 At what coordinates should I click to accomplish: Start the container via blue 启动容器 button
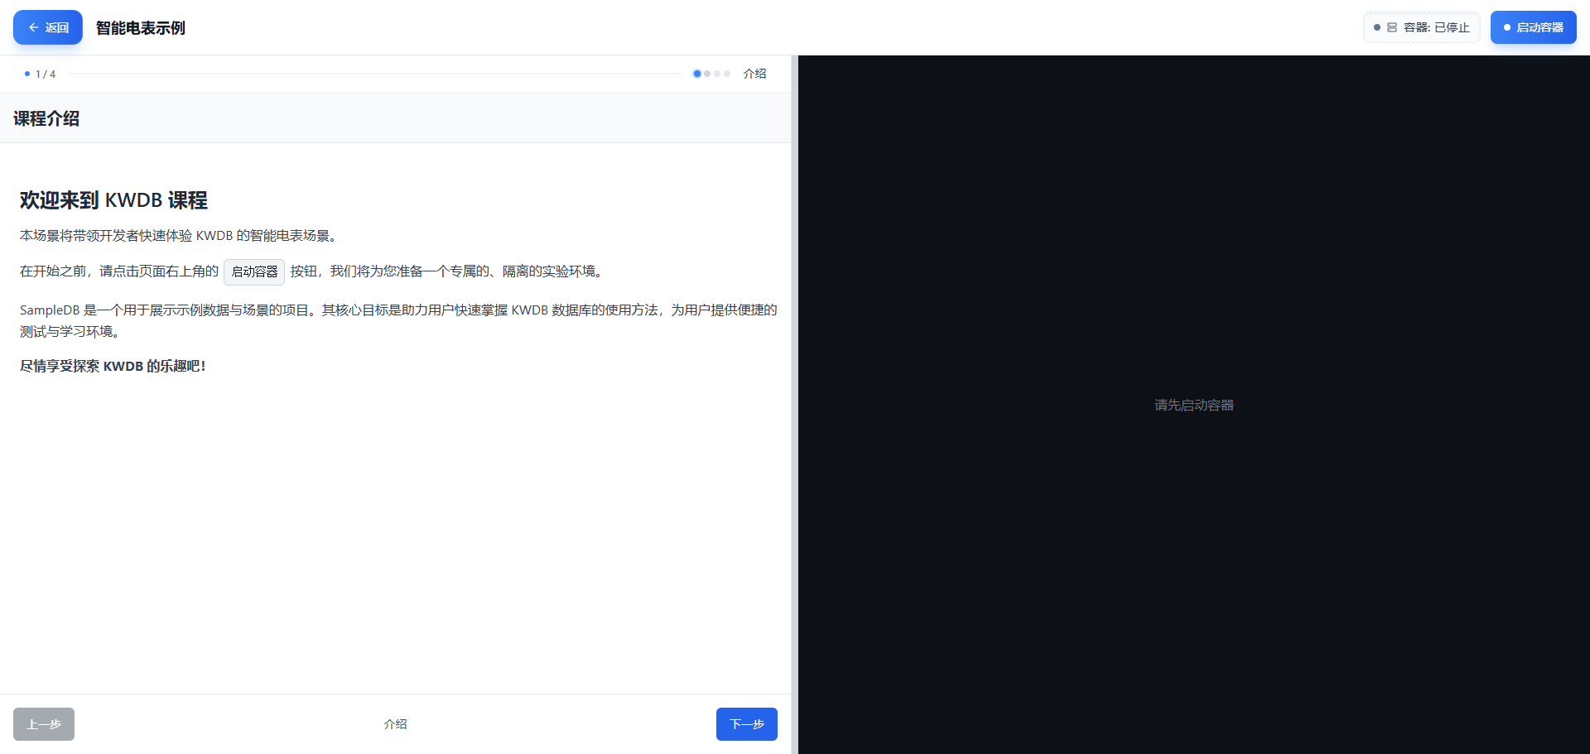coord(1533,27)
